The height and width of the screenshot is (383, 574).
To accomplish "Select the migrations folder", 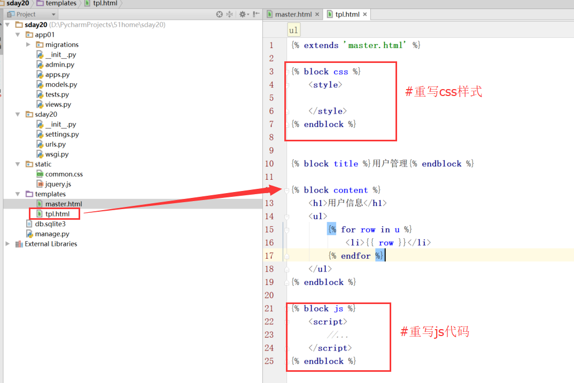I will point(62,44).
